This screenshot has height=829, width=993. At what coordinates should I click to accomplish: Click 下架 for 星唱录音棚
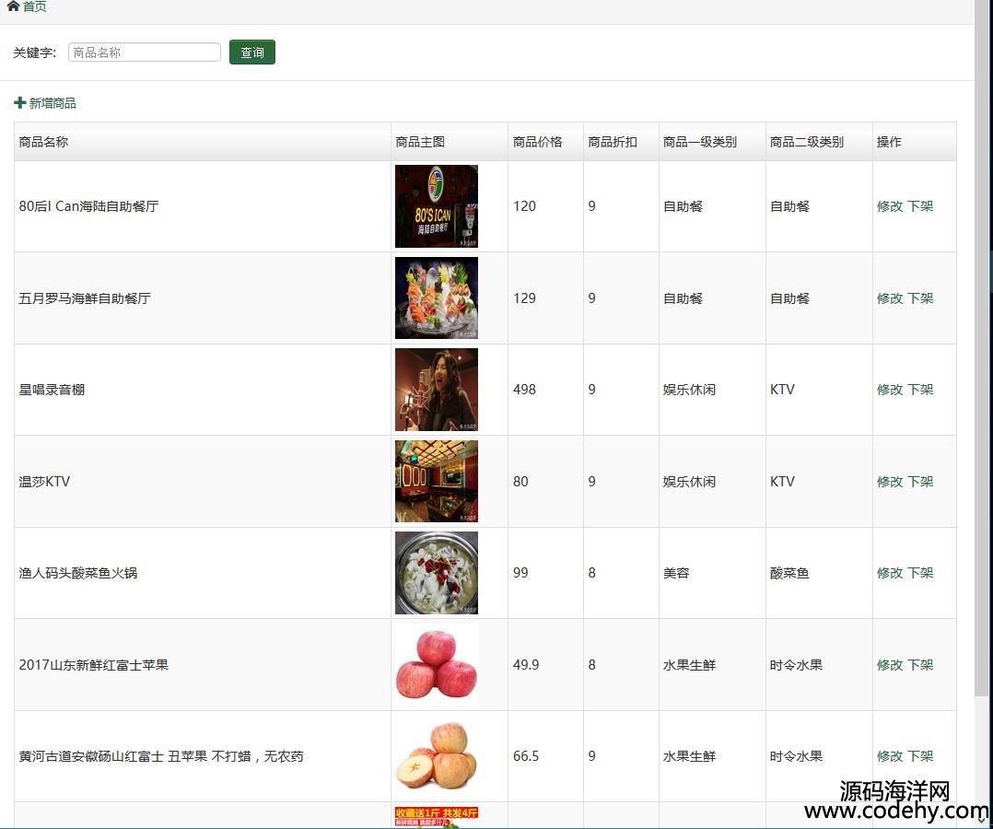coord(920,390)
